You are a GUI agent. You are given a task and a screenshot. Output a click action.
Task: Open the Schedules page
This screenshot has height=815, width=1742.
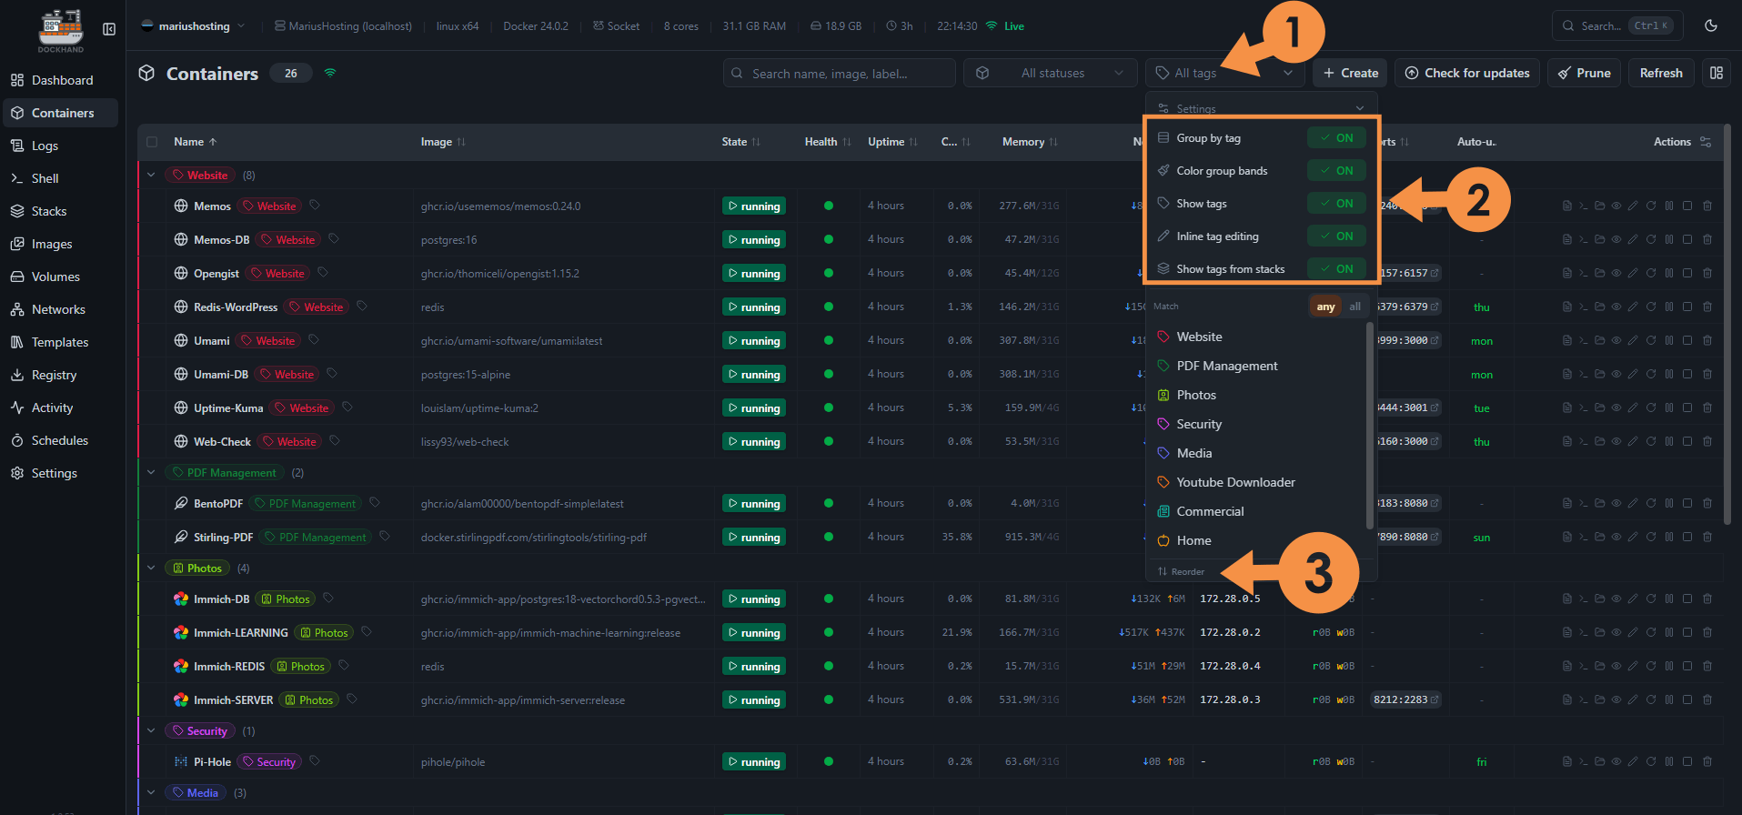click(60, 440)
